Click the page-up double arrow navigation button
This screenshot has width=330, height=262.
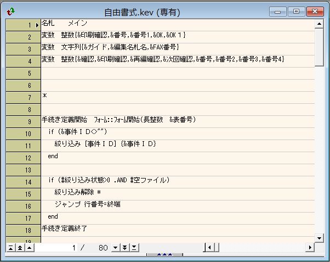point(20,248)
